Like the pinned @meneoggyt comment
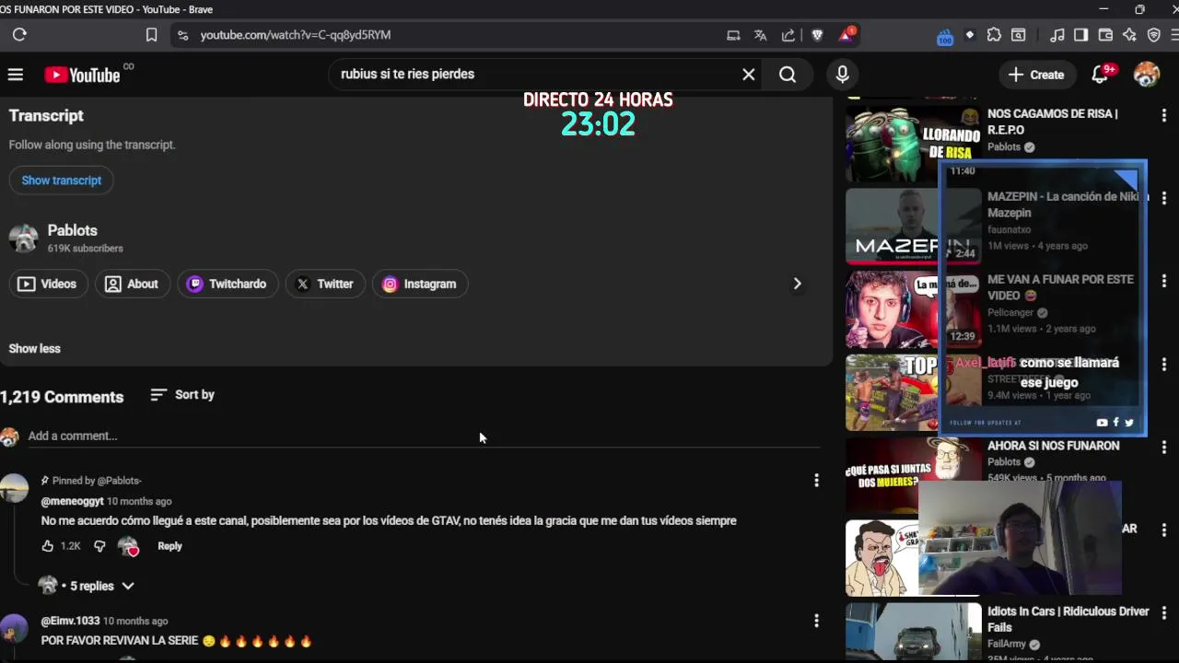The width and height of the screenshot is (1179, 663). (x=48, y=546)
